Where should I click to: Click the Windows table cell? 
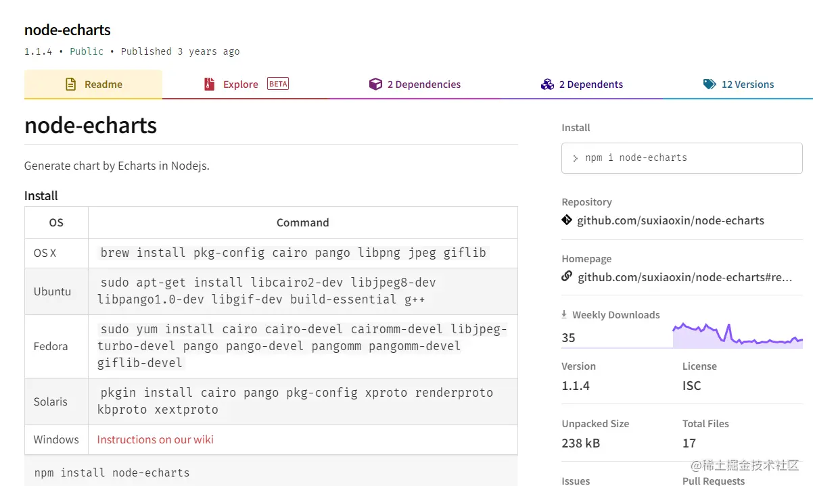[56, 439]
